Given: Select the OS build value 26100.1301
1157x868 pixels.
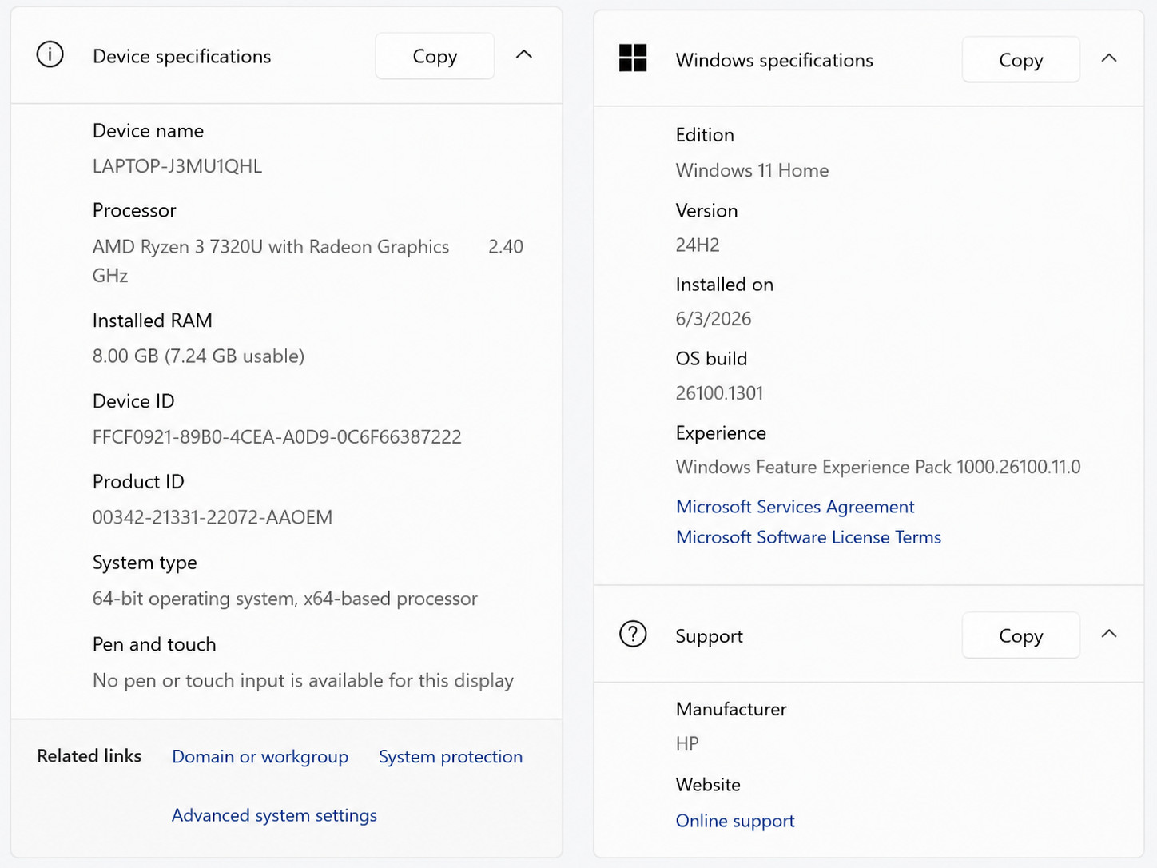Looking at the screenshot, I should tap(719, 393).
